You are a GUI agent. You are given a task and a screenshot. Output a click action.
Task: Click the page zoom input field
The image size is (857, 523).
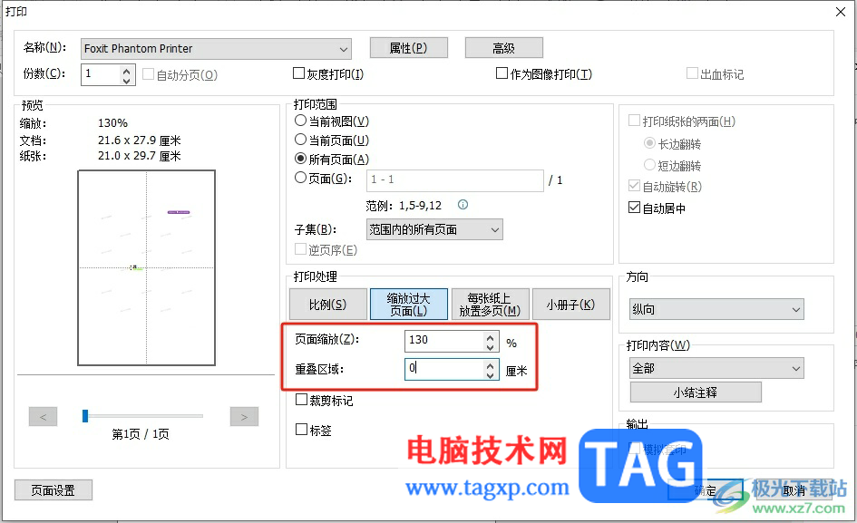443,341
